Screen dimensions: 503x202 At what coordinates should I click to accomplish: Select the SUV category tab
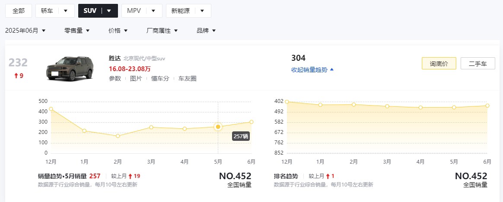(90, 11)
